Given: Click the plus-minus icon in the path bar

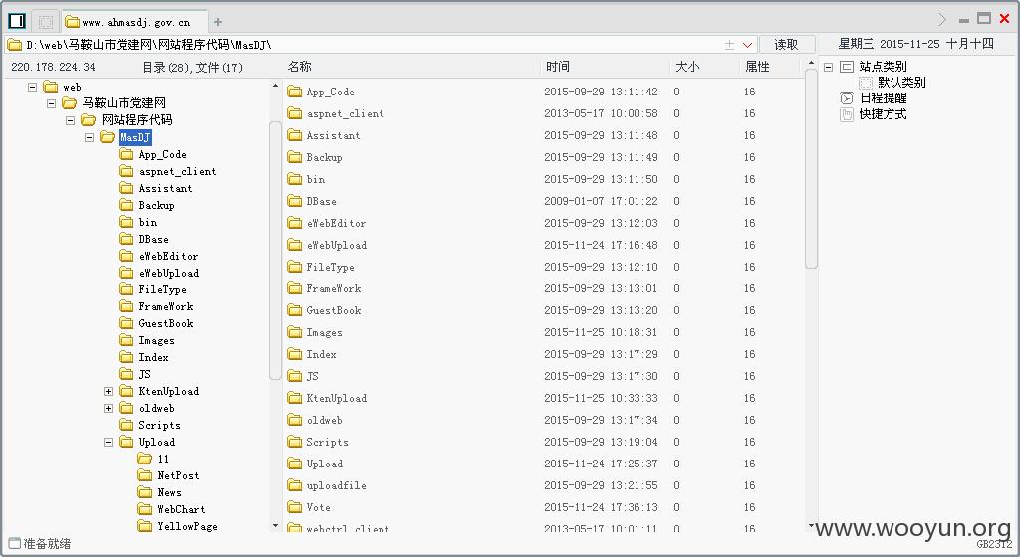Looking at the screenshot, I should (729, 45).
